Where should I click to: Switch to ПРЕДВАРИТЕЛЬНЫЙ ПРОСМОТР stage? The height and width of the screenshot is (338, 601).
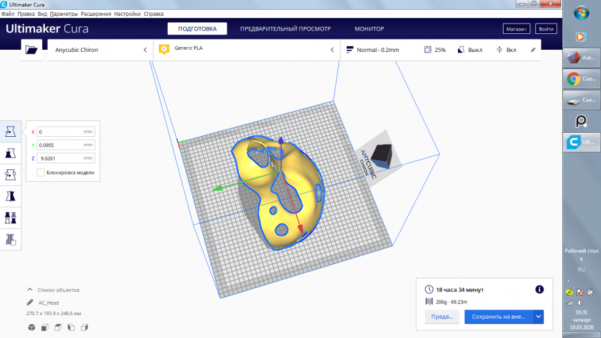click(285, 29)
